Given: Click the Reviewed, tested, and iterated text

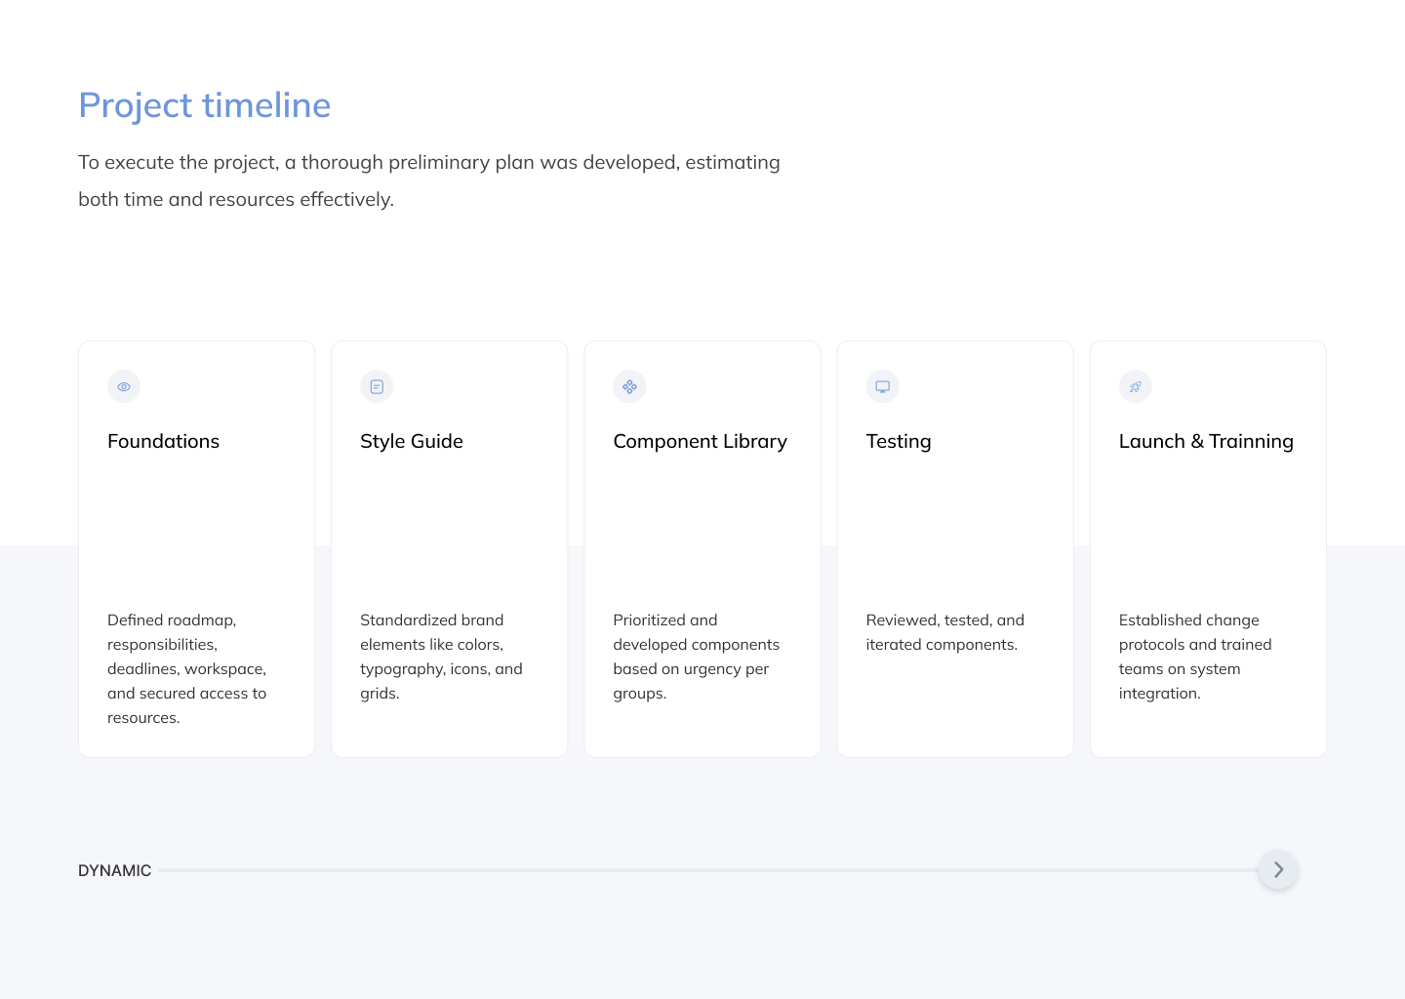Looking at the screenshot, I should click(x=944, y=632).
